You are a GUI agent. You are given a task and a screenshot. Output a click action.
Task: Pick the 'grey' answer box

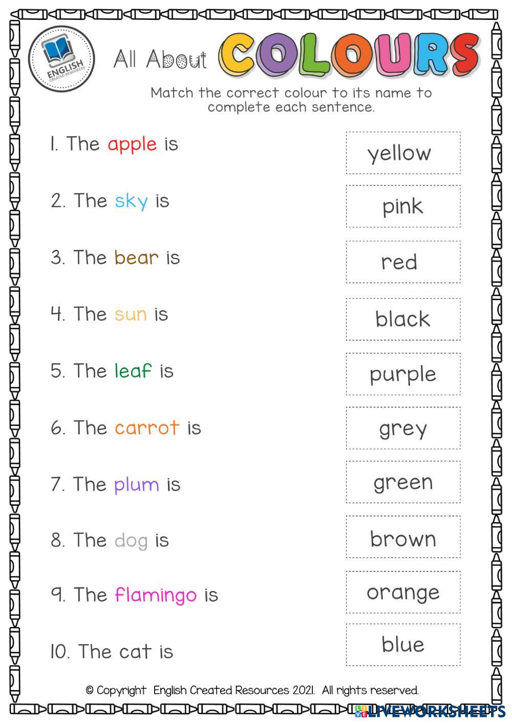click(403, 428)
